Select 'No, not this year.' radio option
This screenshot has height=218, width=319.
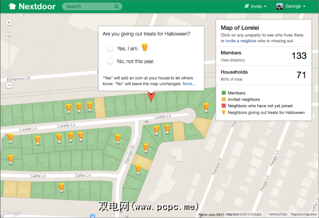110,61
